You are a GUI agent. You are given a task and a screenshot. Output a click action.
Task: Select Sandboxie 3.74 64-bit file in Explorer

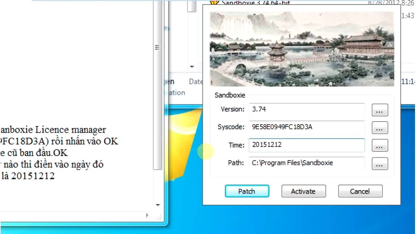[255, 3]
